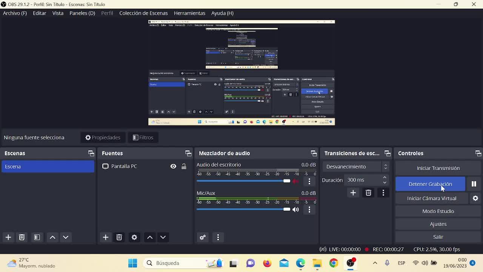Mute the Mic/Aux channel

pos(295,210)
